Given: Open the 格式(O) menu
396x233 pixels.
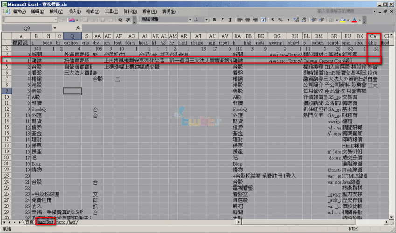Looking at the screenshot, I should coord(93,11).
